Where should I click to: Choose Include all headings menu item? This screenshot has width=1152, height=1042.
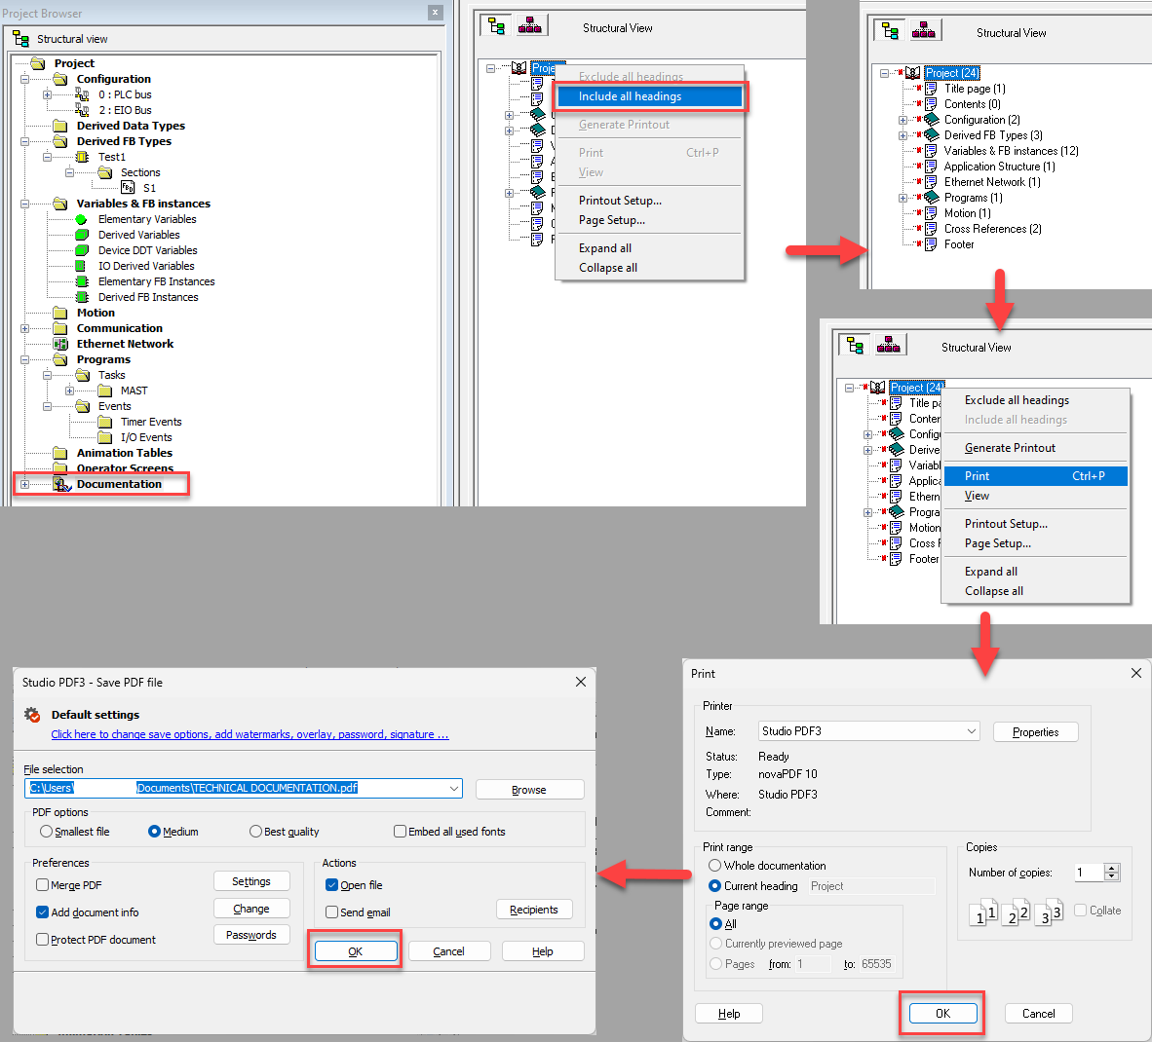tap(650, 96)
